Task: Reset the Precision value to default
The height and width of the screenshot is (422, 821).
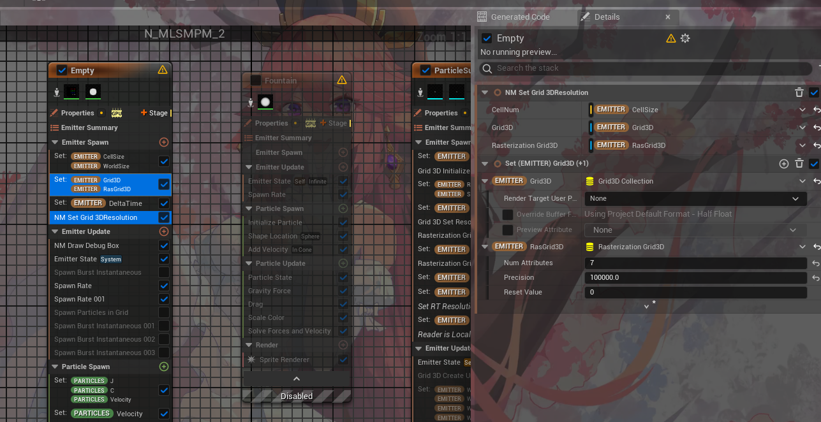Action: 816,278
